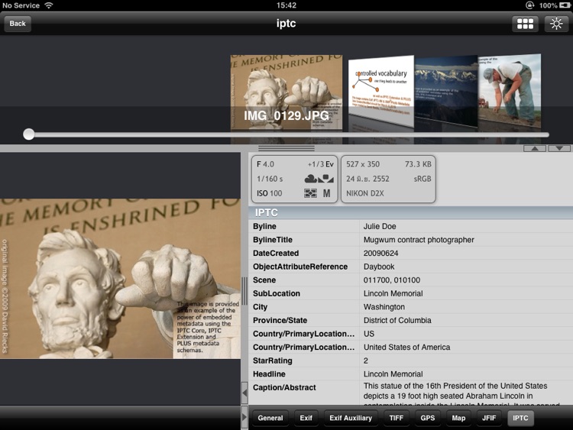Open the grid thumbnail view

click(x=525, y=24)
